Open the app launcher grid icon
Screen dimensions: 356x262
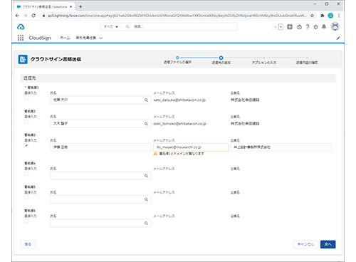pos(21,38)
